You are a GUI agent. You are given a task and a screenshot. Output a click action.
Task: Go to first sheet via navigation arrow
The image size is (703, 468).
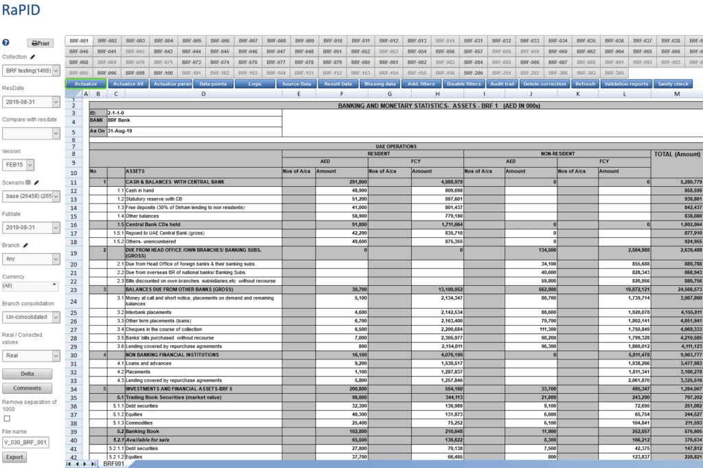(69, 464)
